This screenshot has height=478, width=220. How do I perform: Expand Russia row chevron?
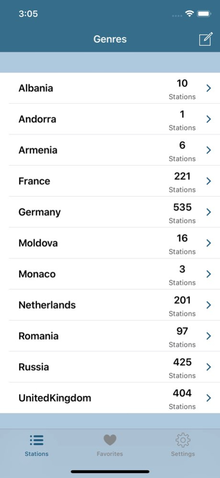209,367
